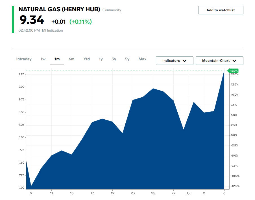
Task: Click the -10.0% percent axis label
Action: click(x=235, y=176)
